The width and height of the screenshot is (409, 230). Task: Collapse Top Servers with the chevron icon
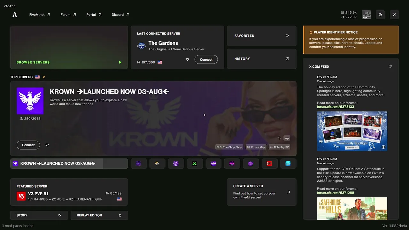pyautogui.click(x=44, y=77)
